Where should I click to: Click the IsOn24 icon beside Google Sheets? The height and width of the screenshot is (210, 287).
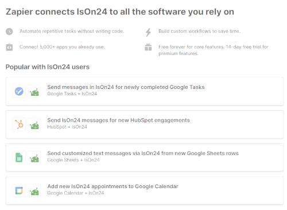point(34,158)
